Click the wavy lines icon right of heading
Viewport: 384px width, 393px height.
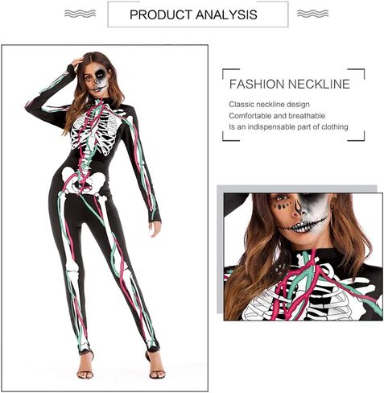point(312,14)
